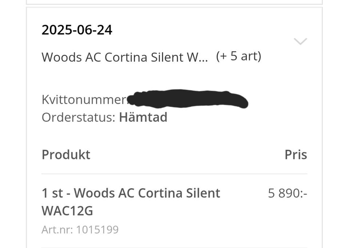Click the Orderstatus label
This screenshot has height=248, width=349.
click(78, 117)
